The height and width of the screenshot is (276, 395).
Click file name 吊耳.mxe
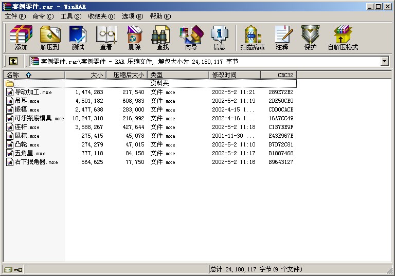click(27, 101)
